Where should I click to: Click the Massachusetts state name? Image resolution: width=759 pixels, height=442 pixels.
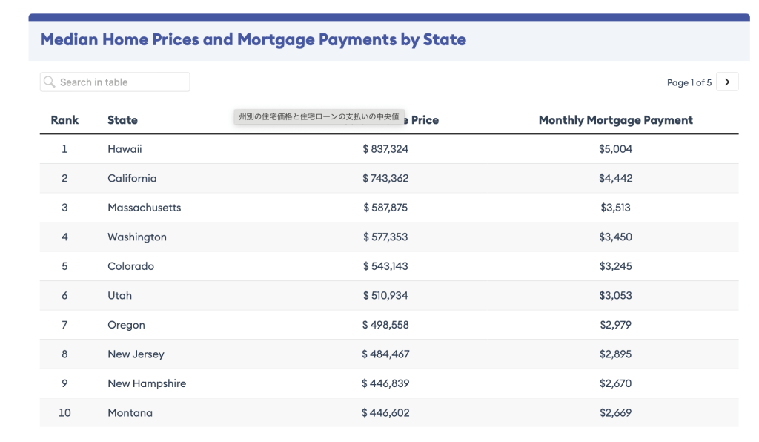(144, 208)
